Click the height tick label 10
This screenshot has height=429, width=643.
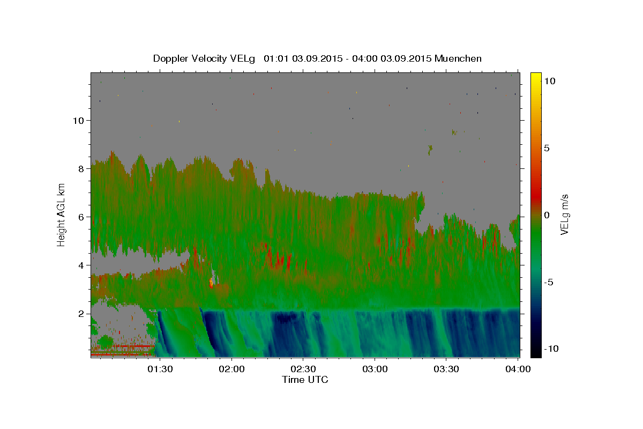pos(78,120)
